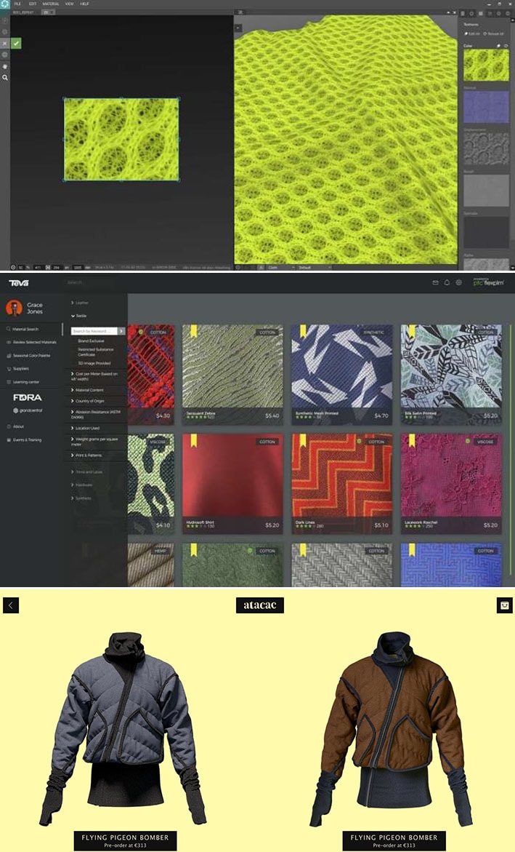Pre-order the blue bomber at €313

[125, 840]
